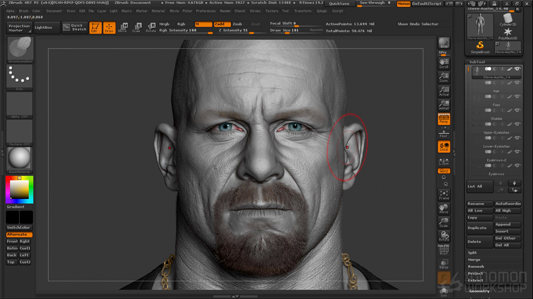Image resolution: width=533 pixels, height=299 pixels.
Task: Click the BPR render icon
Action: pos(443,42)
